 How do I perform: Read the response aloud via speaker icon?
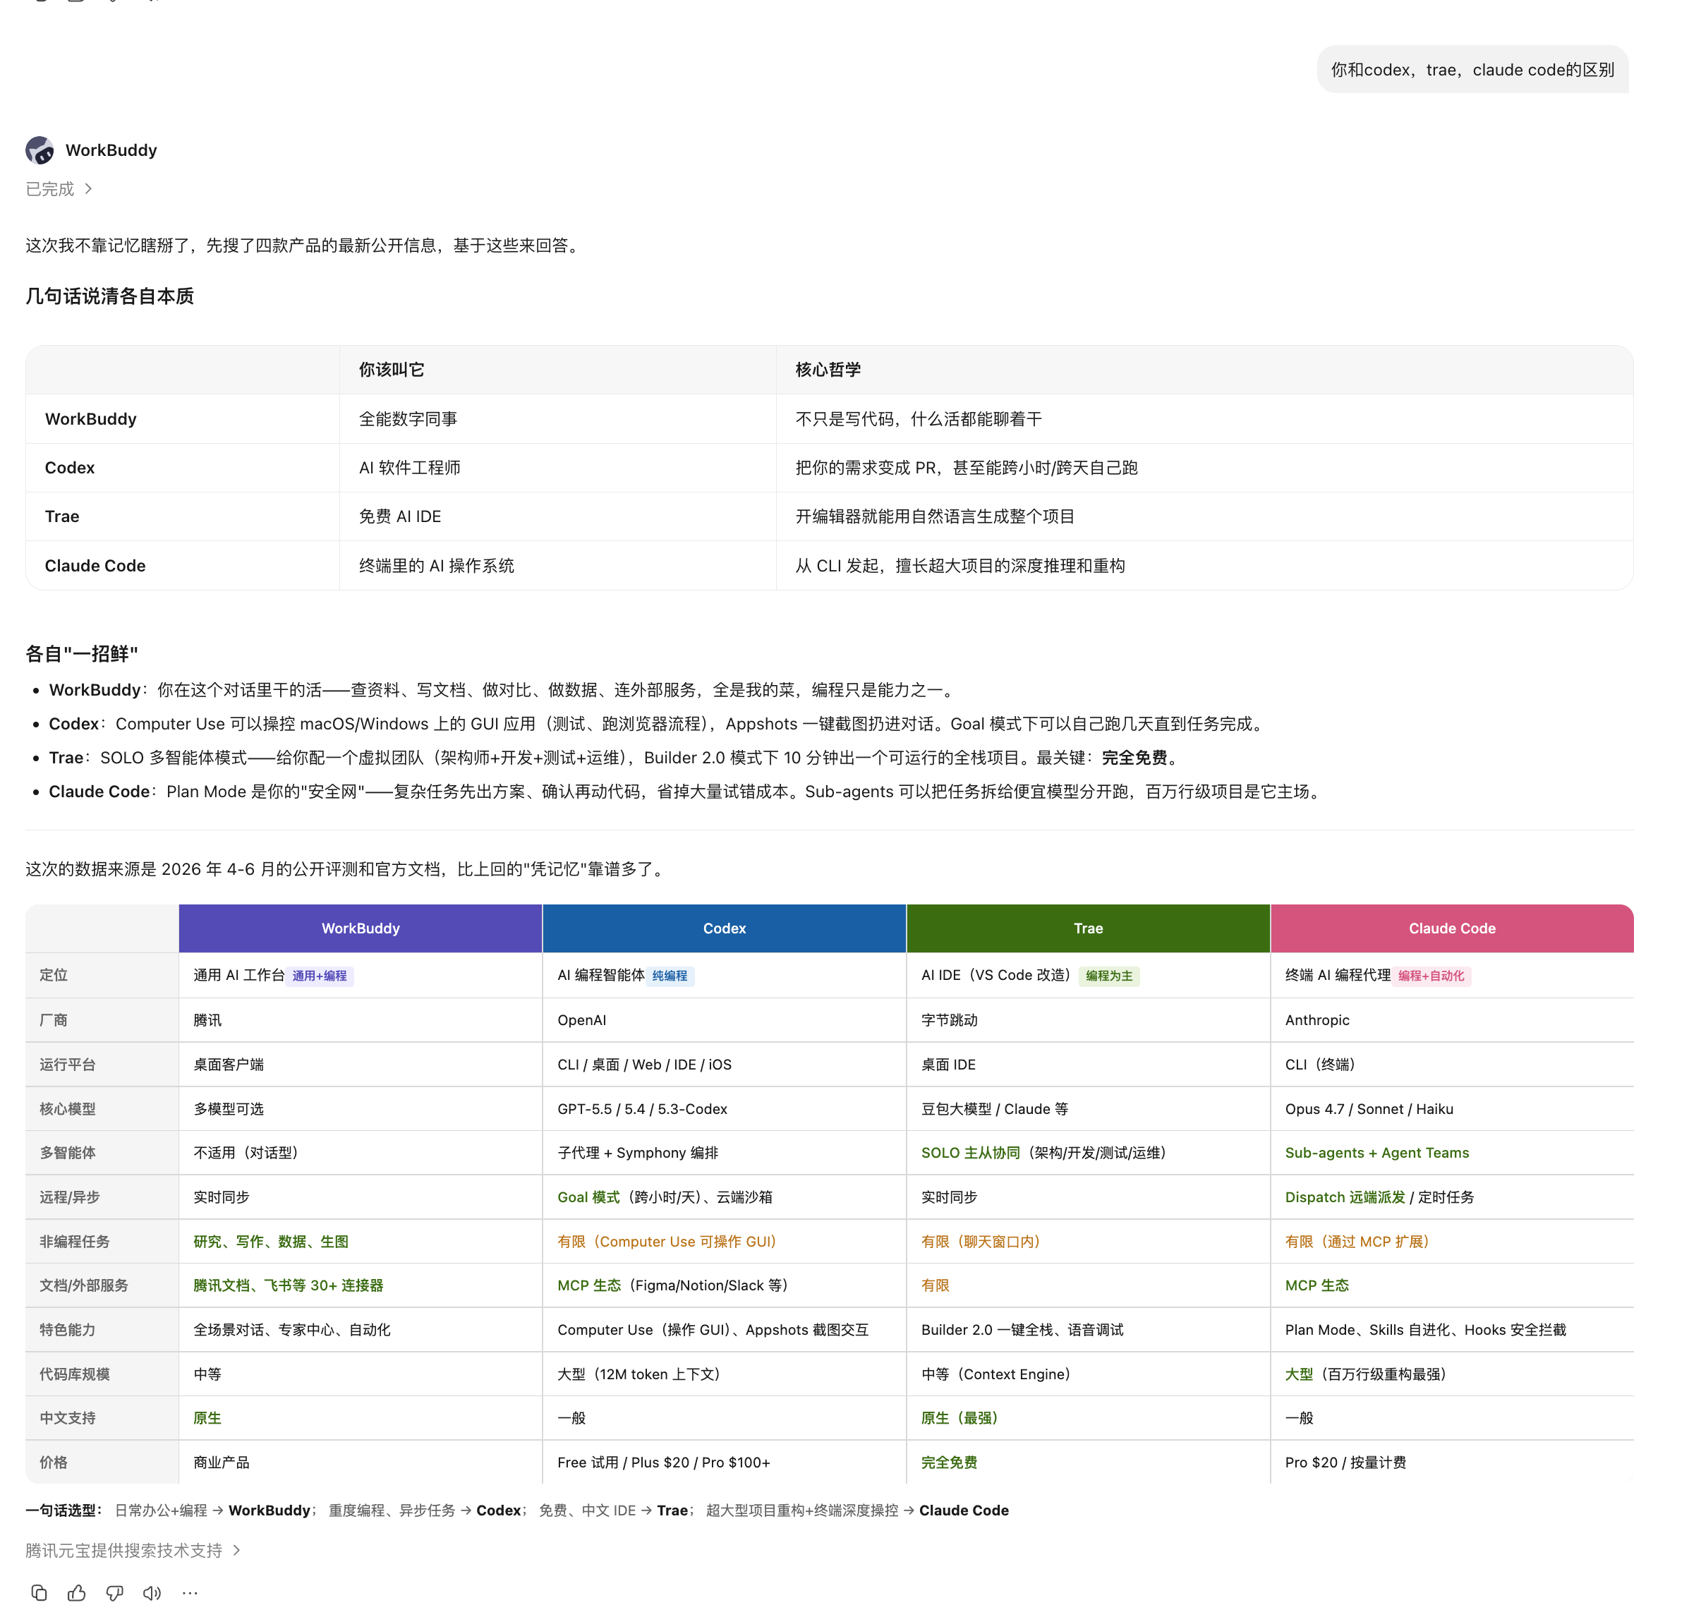tap(152, 1592)
